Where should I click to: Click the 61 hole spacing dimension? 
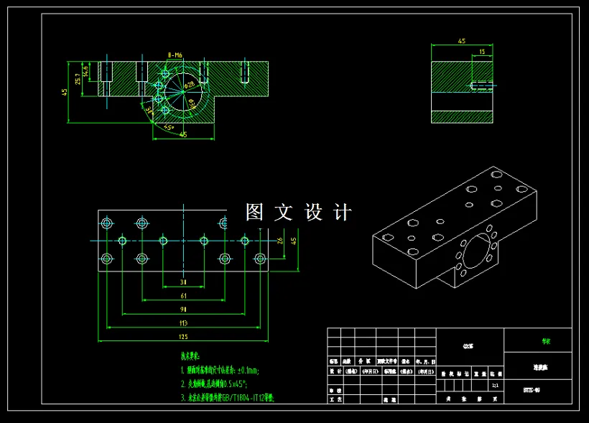pyautogui.click(x=183, y=296)
